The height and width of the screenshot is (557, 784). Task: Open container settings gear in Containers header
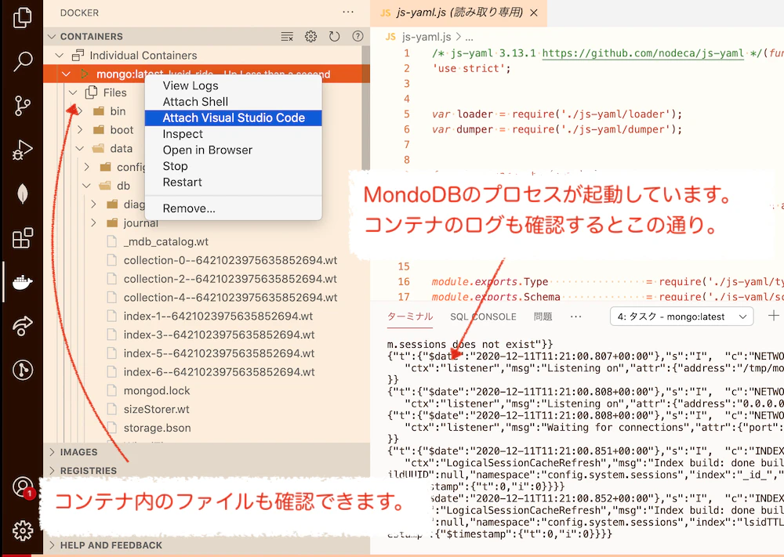tap(310, 37)
